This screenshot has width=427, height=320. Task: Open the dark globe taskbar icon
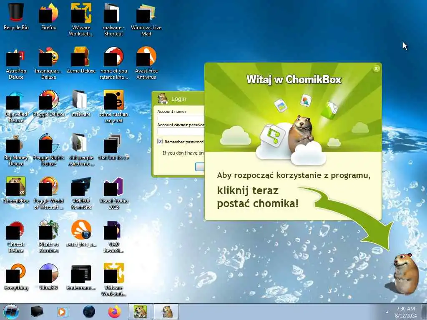pyautogui.click(x=89, y=312)
